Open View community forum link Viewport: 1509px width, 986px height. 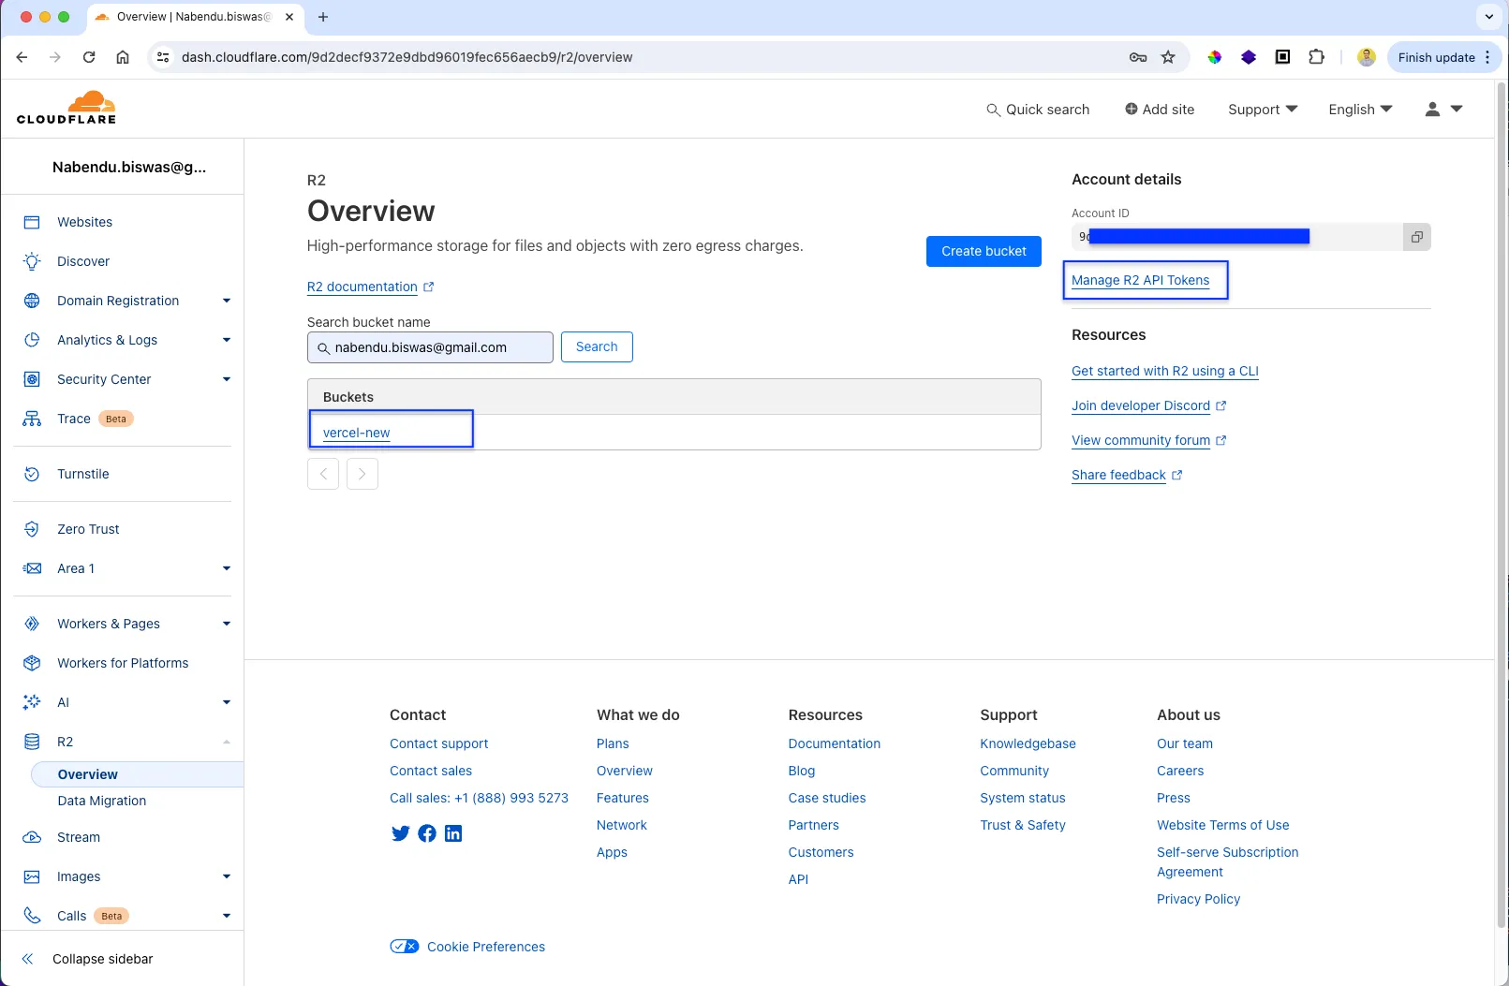(1148, 440)
